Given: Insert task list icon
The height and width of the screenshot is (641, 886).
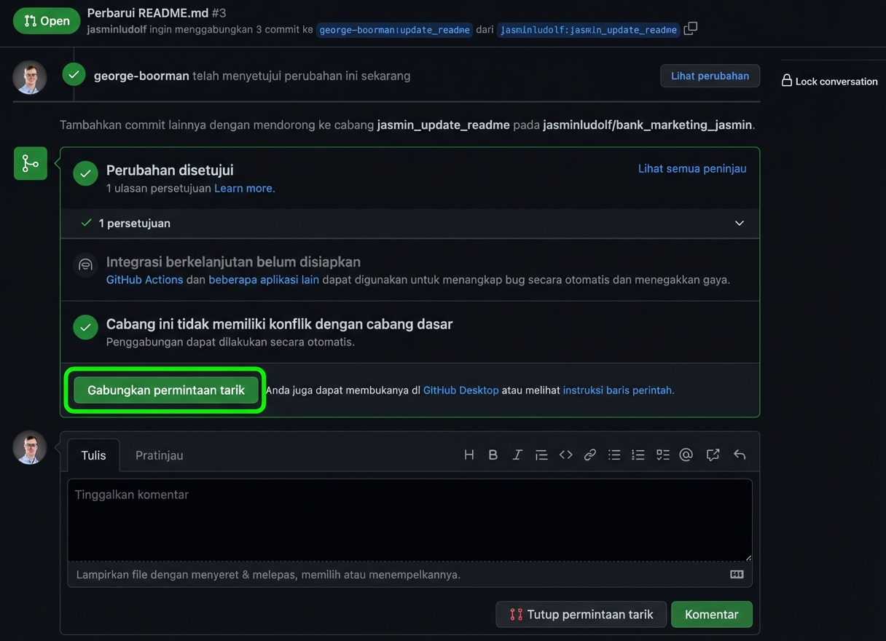Looking at the screenshot, I should tap(662, 455).
